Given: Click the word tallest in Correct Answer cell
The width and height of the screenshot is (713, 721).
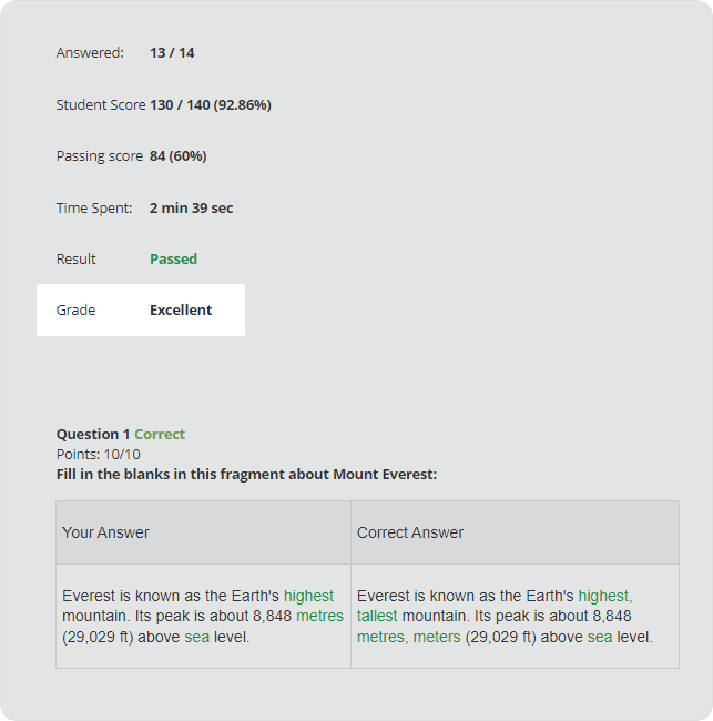Looking at the screenshot, I should [377, 616].
